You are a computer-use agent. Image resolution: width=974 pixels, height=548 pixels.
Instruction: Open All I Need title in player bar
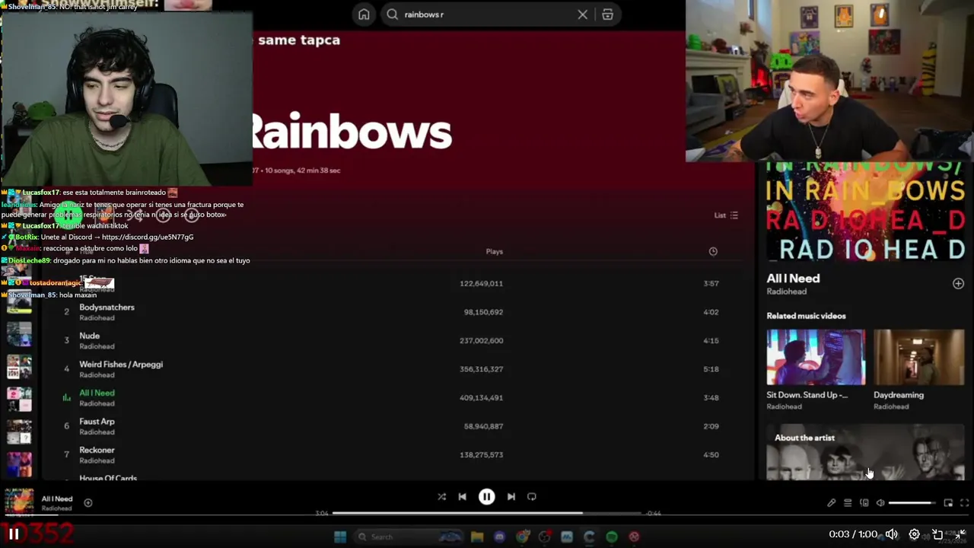57,499
